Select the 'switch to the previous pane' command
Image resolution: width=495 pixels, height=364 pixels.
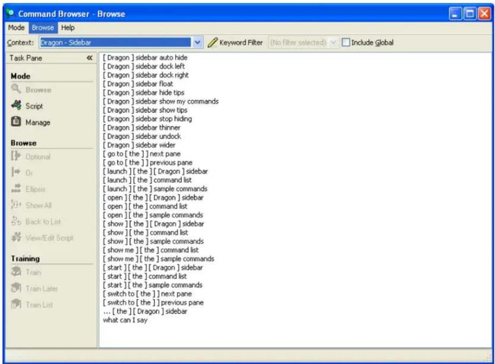tap(154, 303)
